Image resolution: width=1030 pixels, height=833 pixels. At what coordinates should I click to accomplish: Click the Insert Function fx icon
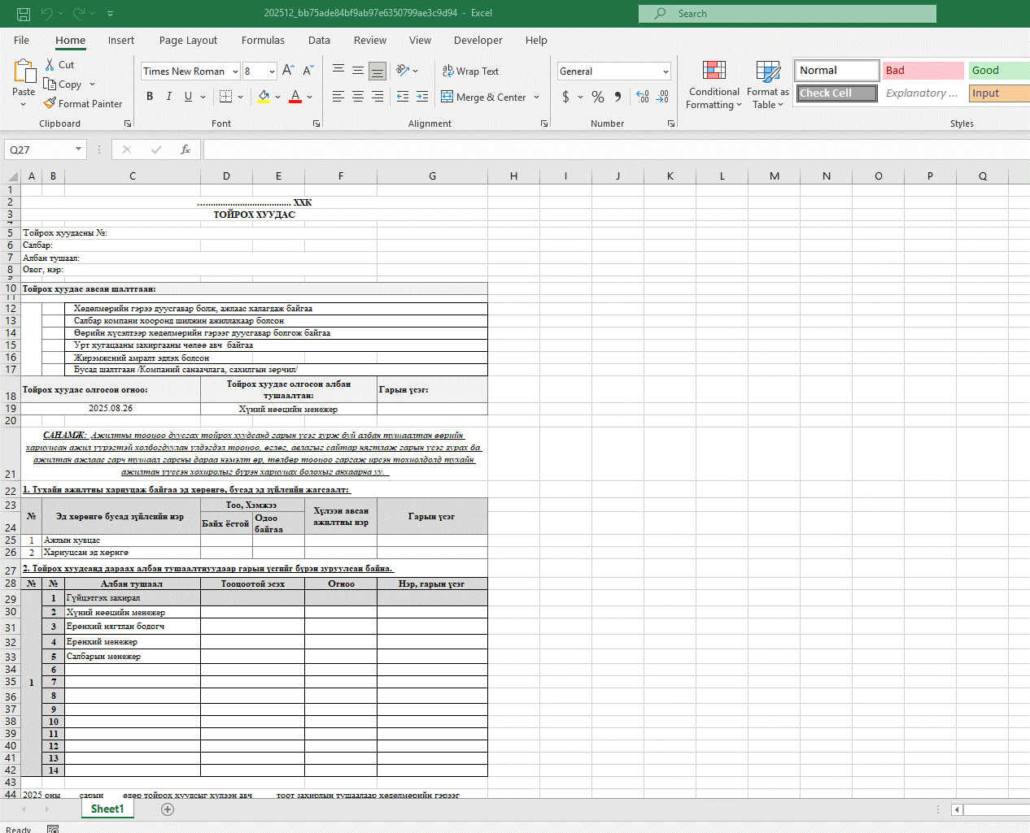click(x=185, y=150)
